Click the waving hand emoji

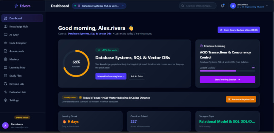pos(131,28)
